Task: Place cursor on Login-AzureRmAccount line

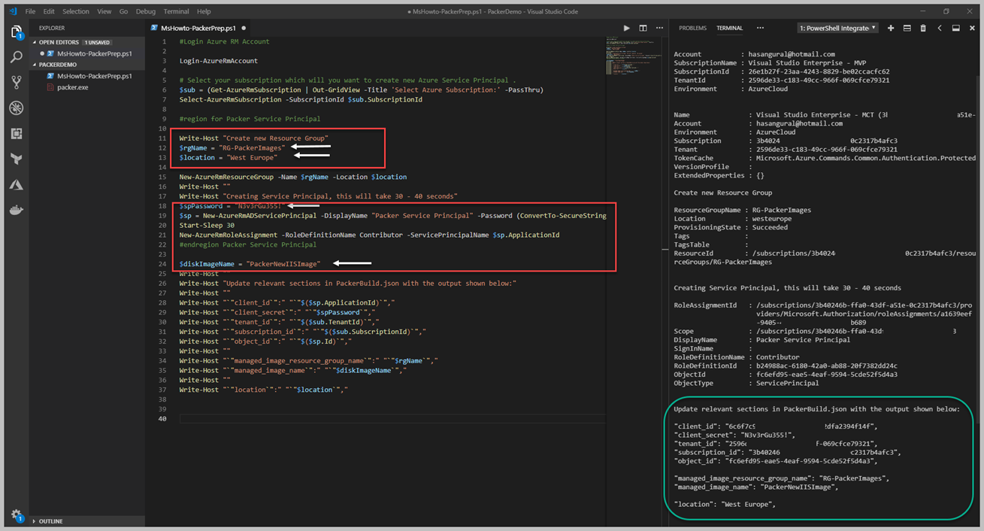Action: (x=219, y=61)
